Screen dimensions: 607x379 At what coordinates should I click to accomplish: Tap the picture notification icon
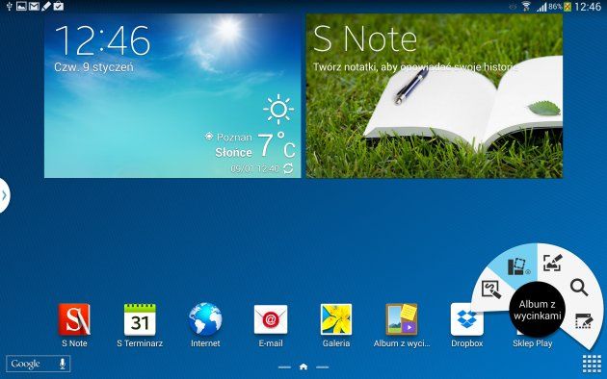point(21,6)
